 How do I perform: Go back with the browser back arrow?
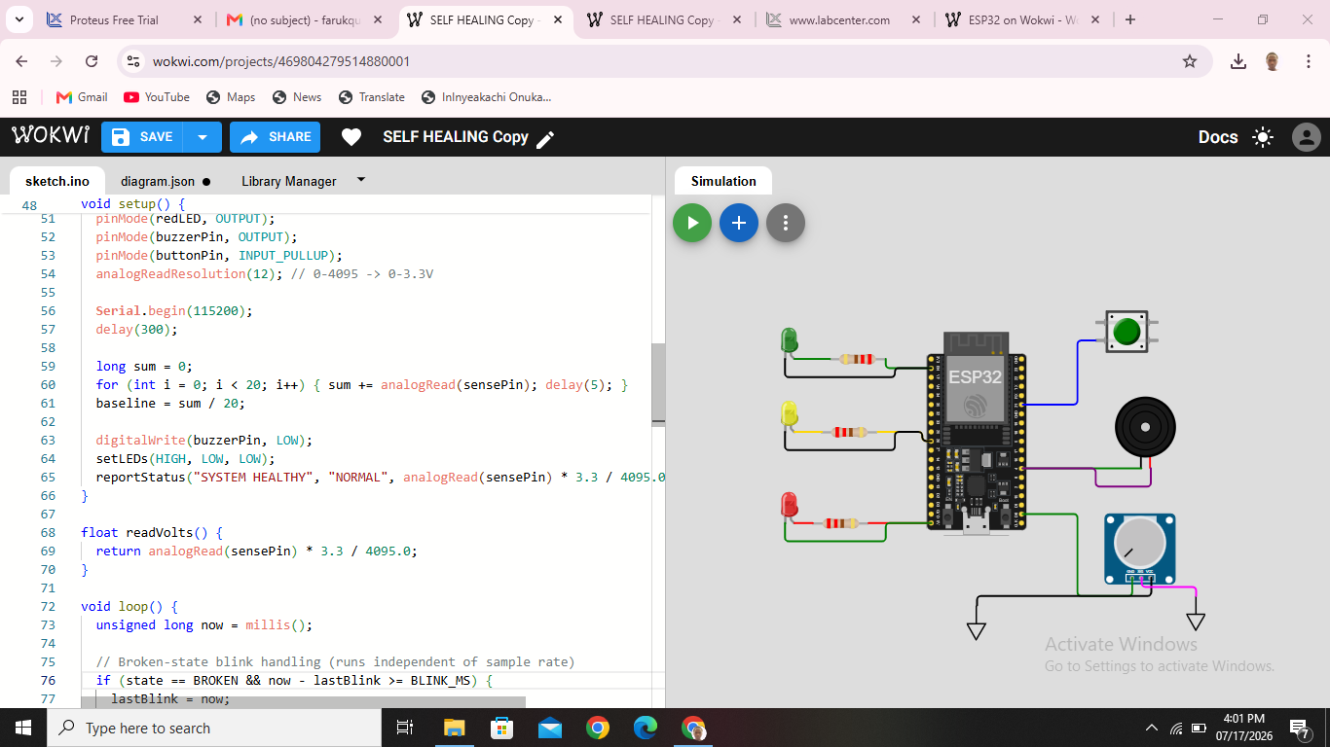coord(21,61)
